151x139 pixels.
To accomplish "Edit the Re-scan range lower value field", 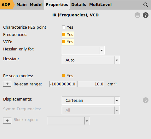I will click(x=63, y=84).
